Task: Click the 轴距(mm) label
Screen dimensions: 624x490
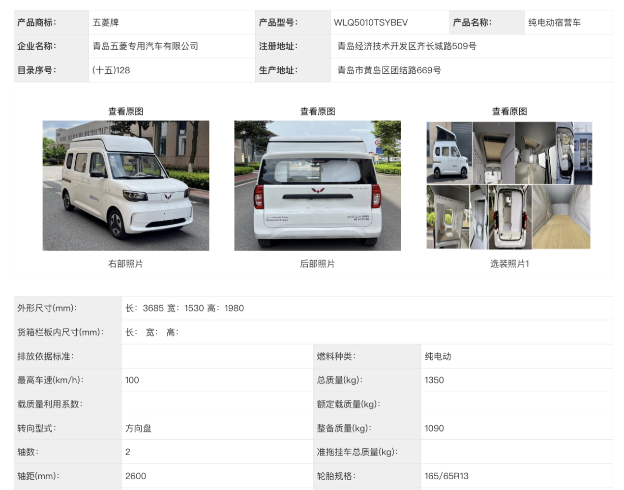Action: [x=38, y=476]
